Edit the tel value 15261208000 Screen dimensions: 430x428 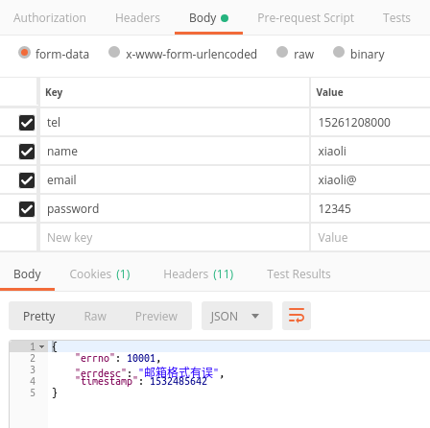(370, 122)
